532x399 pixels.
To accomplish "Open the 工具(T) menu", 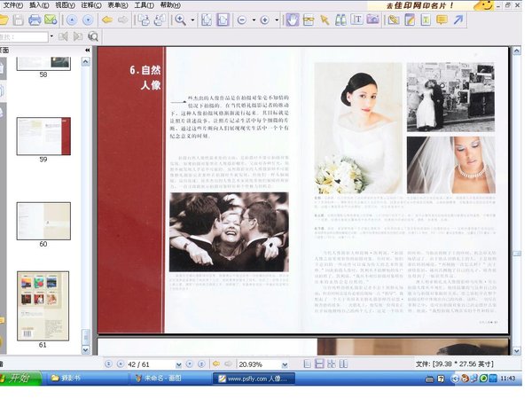I will [143, 5].
